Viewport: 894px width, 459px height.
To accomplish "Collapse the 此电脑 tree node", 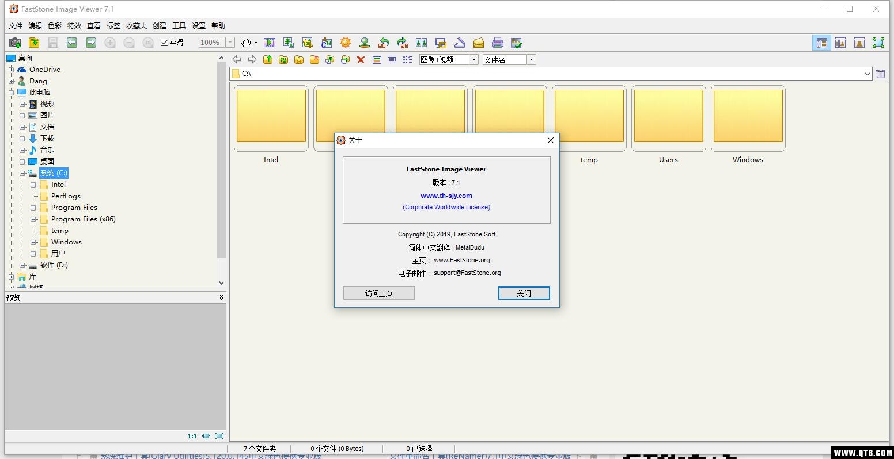I will pos(11,93).
